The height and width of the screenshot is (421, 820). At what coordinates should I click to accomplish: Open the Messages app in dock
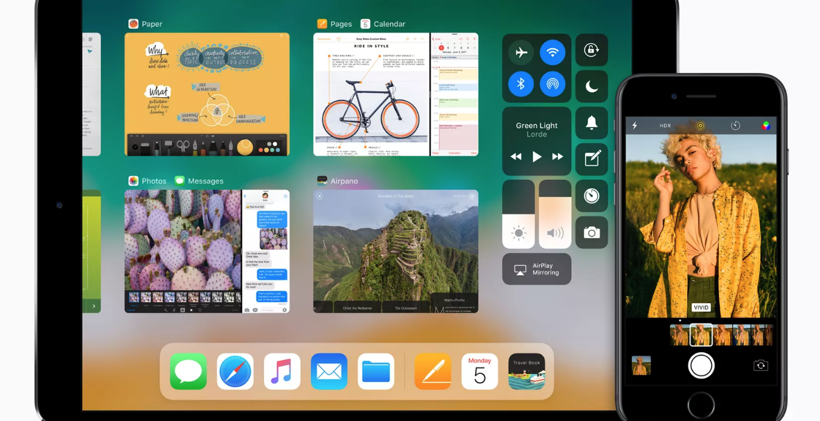click(x=188, y=372)
